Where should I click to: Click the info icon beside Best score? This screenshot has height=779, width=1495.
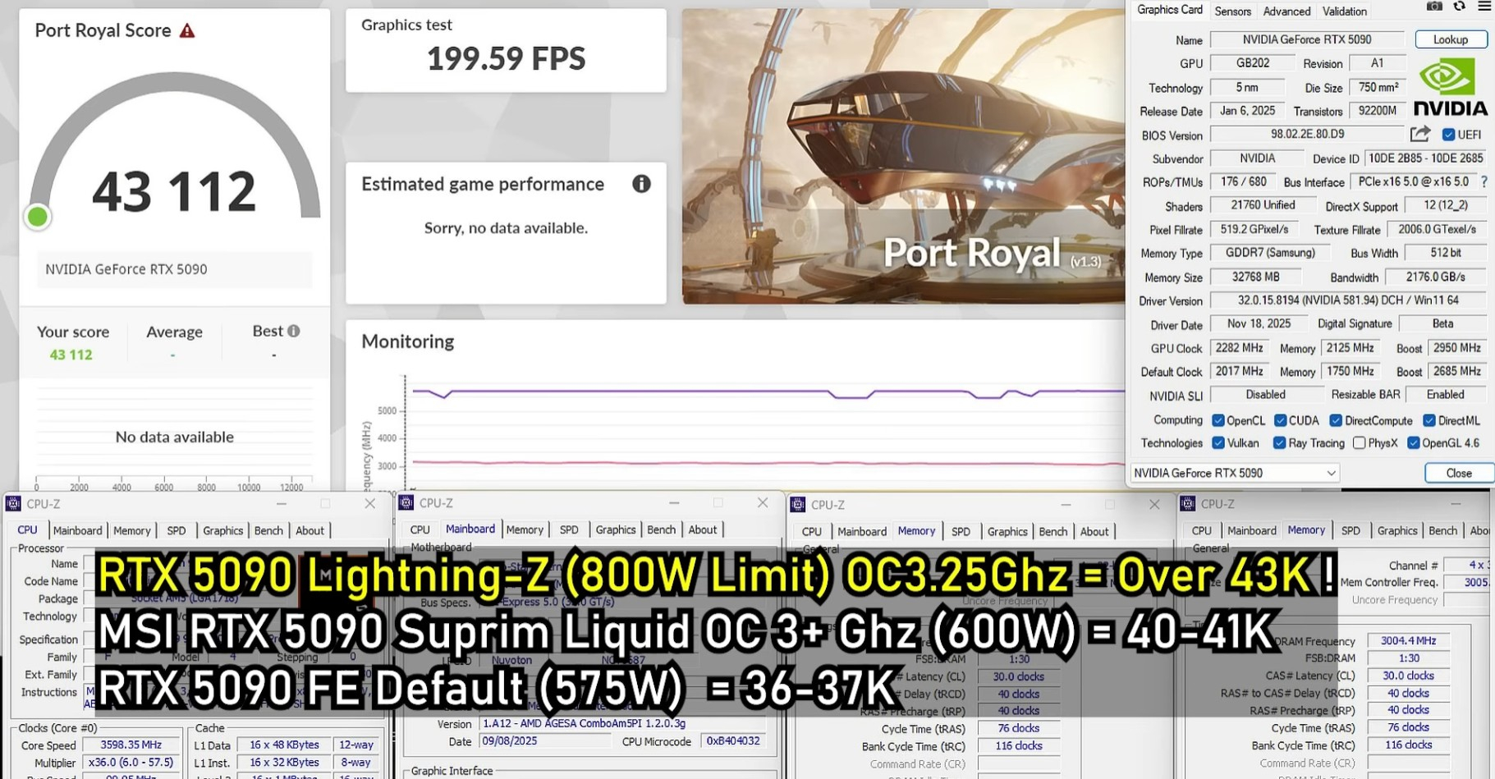coord(294,331)
